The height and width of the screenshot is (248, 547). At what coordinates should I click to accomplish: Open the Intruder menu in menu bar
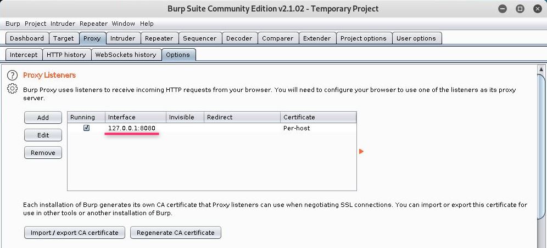63,24
